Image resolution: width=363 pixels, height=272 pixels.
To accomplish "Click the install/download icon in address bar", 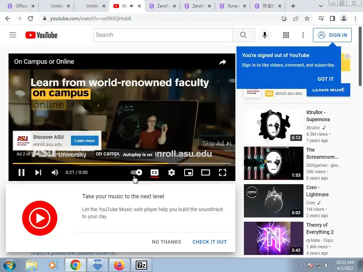I will (x=284, y=18).
